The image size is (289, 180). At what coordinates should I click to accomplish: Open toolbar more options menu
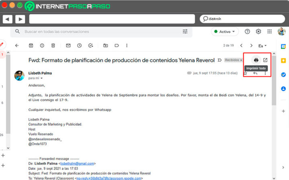tap(127, 46)
